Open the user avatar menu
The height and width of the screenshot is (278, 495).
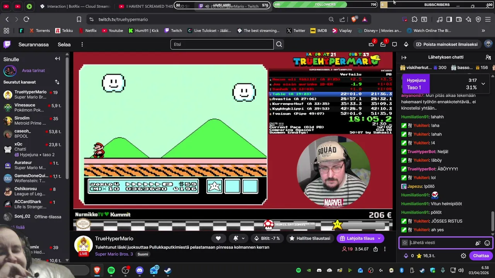[488, 44]
